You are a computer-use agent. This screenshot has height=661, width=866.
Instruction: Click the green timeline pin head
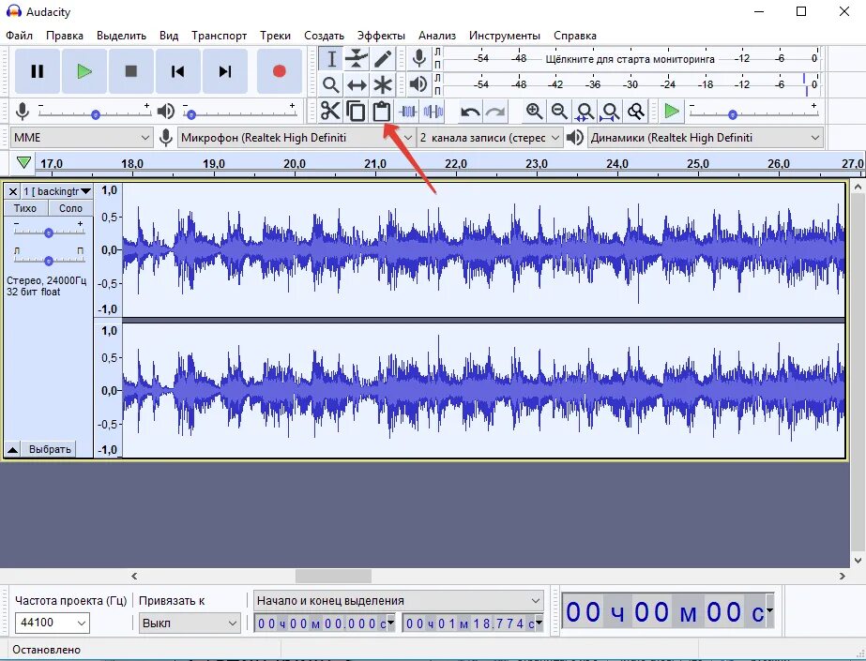(23, 162)
